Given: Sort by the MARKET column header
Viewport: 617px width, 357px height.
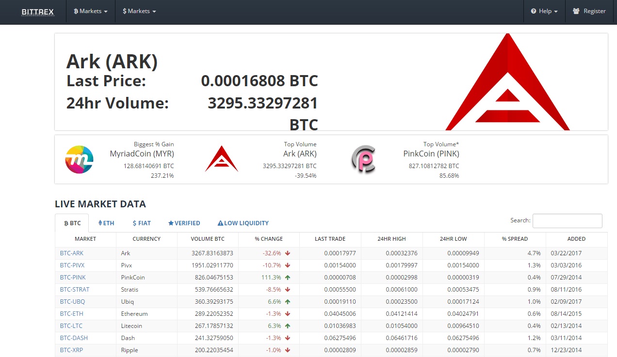Looking at the screenshot, I should click(x=85, y=239).
